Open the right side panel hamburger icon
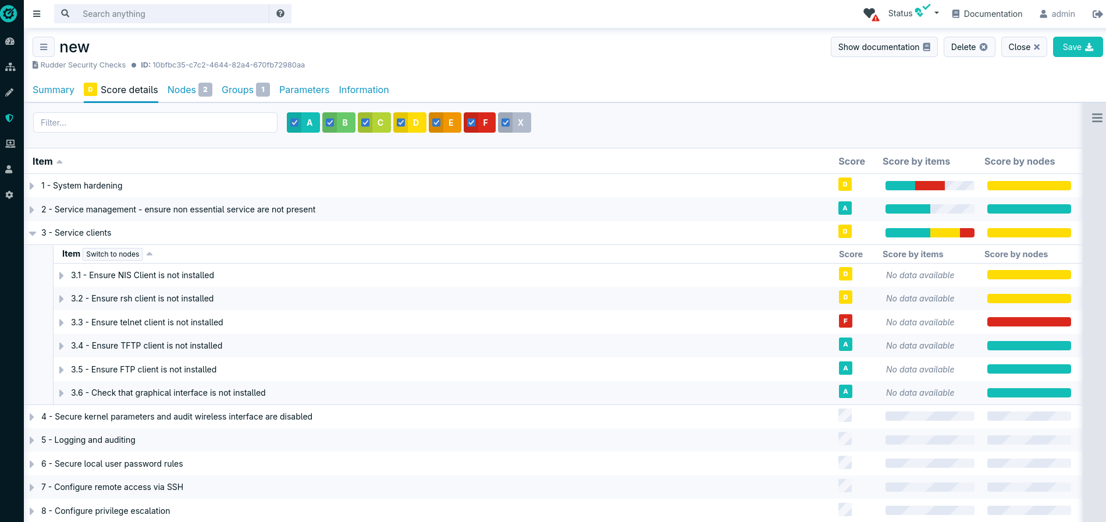The image size is (1106, 522). coord(1097,118)
